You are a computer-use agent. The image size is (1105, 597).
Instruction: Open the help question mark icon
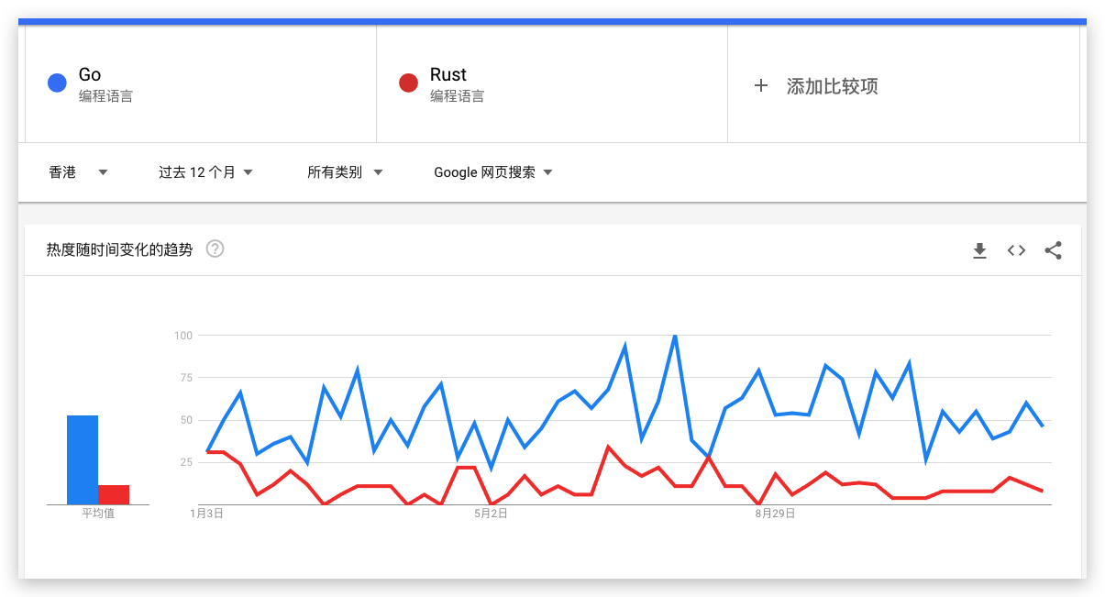[215, 249]
